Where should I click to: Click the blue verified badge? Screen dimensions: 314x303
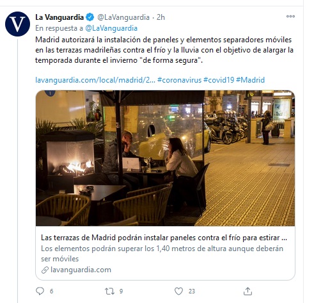pos(90,17)
